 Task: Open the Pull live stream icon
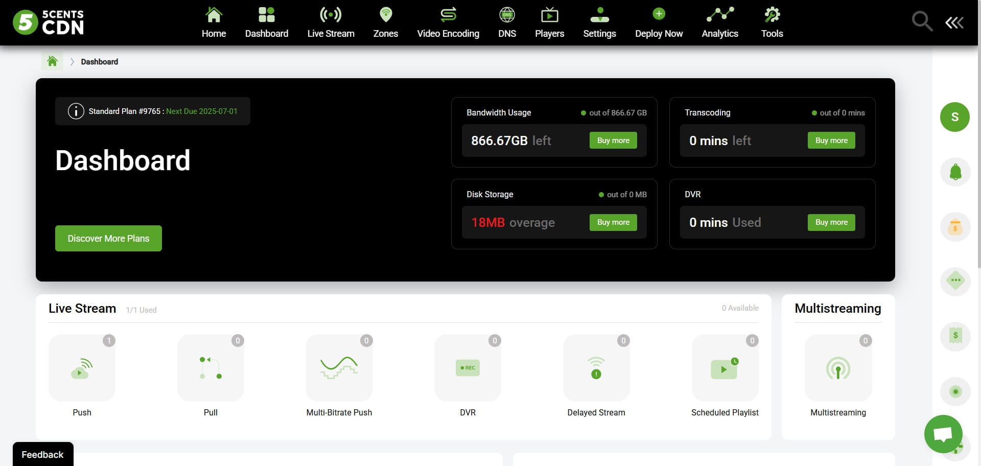click(x=211, y=368)
